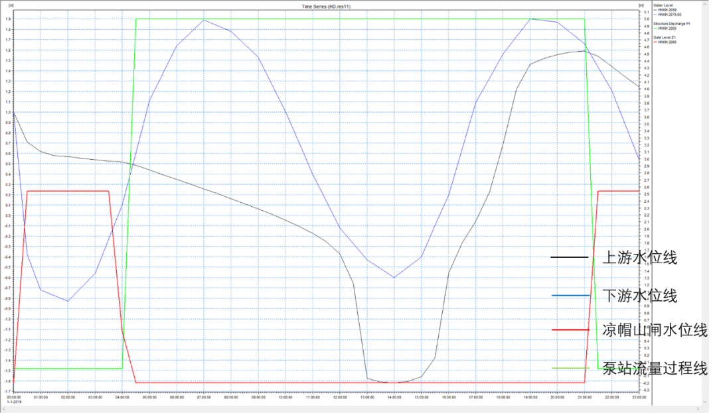Click the 5.0 value on right axis
The width and height of the screenshot is (717, 413).
[647, 19]
